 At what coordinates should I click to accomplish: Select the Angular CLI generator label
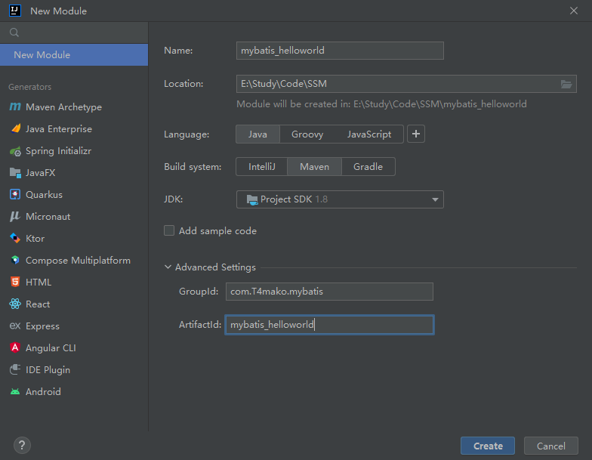pos(51,347)
